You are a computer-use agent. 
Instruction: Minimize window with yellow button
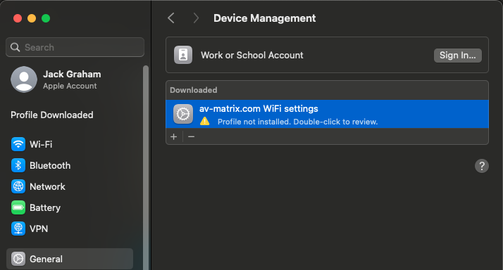32,18
